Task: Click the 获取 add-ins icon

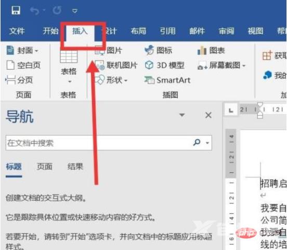Action: 267,55
